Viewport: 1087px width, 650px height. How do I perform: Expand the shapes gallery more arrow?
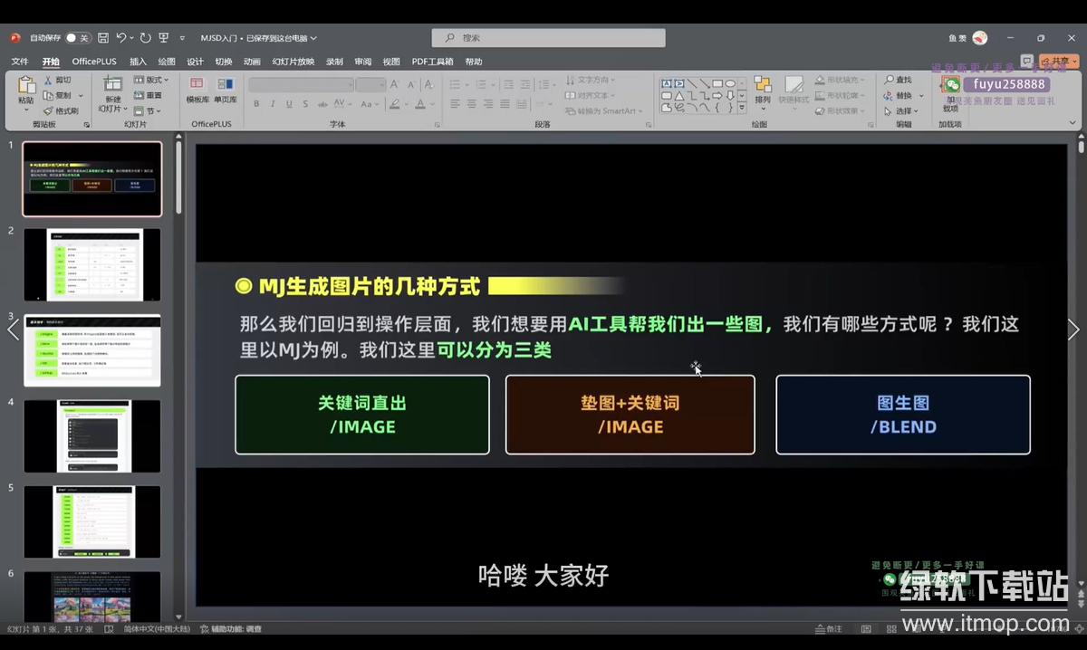point(742,108)
